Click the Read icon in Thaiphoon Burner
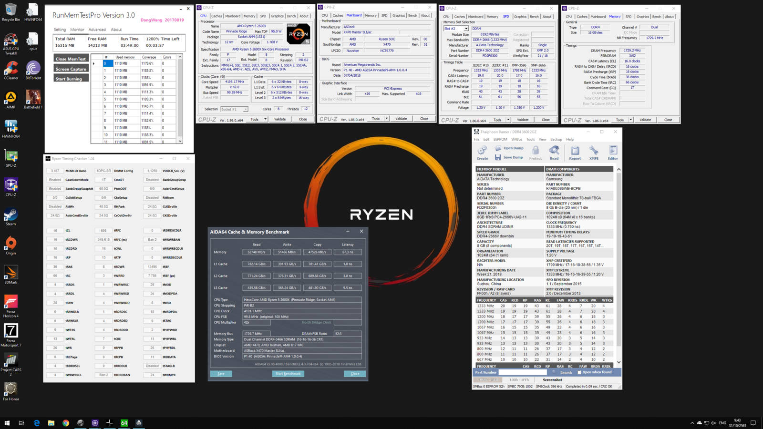Screen dimensions: 763x429 coord(554,153)
